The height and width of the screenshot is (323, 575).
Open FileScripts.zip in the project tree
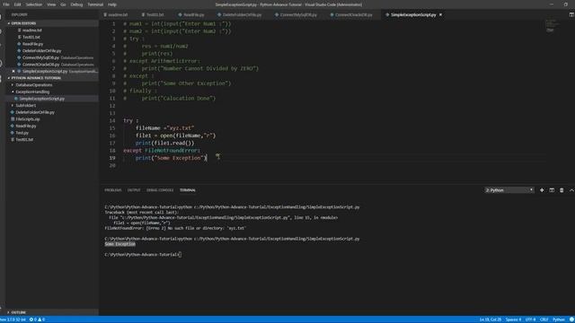(28, 119)
